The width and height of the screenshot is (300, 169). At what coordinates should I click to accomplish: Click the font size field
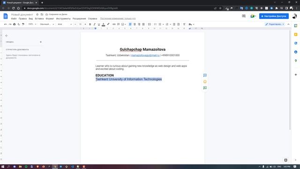coord(80,24)
